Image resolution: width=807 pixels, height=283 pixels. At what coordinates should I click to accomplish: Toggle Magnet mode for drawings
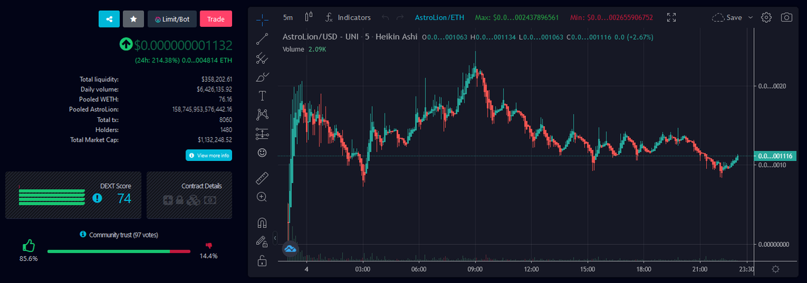(262, 222)
